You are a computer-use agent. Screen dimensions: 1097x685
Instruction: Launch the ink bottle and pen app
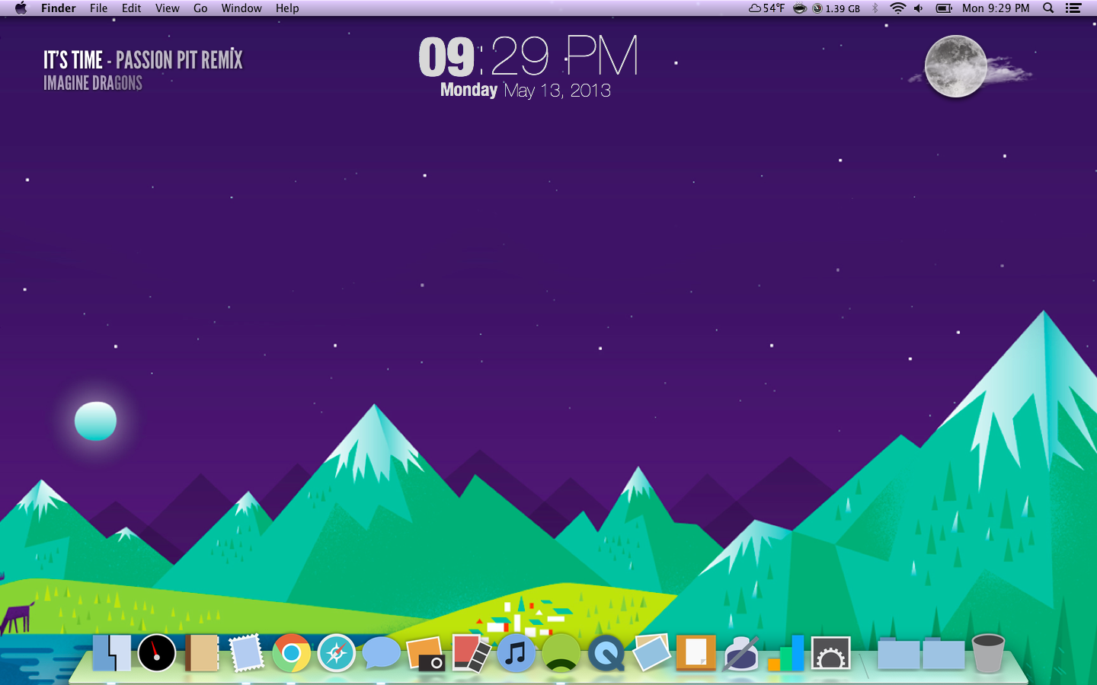click(741, 653)
